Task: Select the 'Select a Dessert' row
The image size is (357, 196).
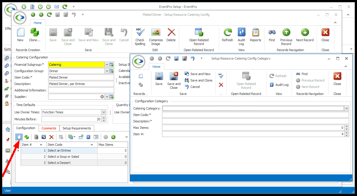Action: 74,163
